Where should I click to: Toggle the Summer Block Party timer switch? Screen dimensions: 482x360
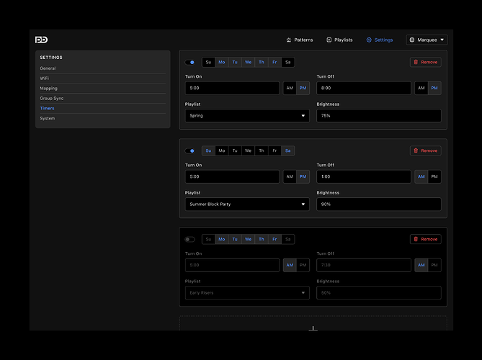(189, 150)
